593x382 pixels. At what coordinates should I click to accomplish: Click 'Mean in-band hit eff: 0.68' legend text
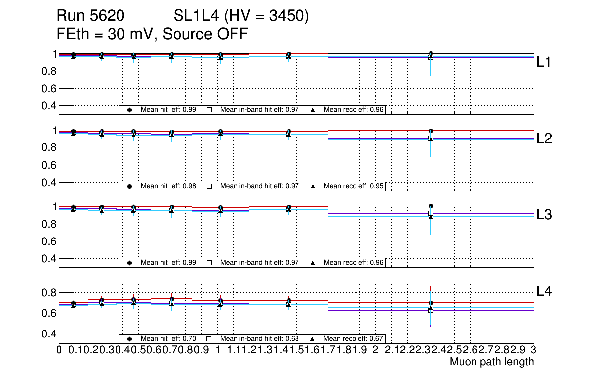tap(259, 339)
